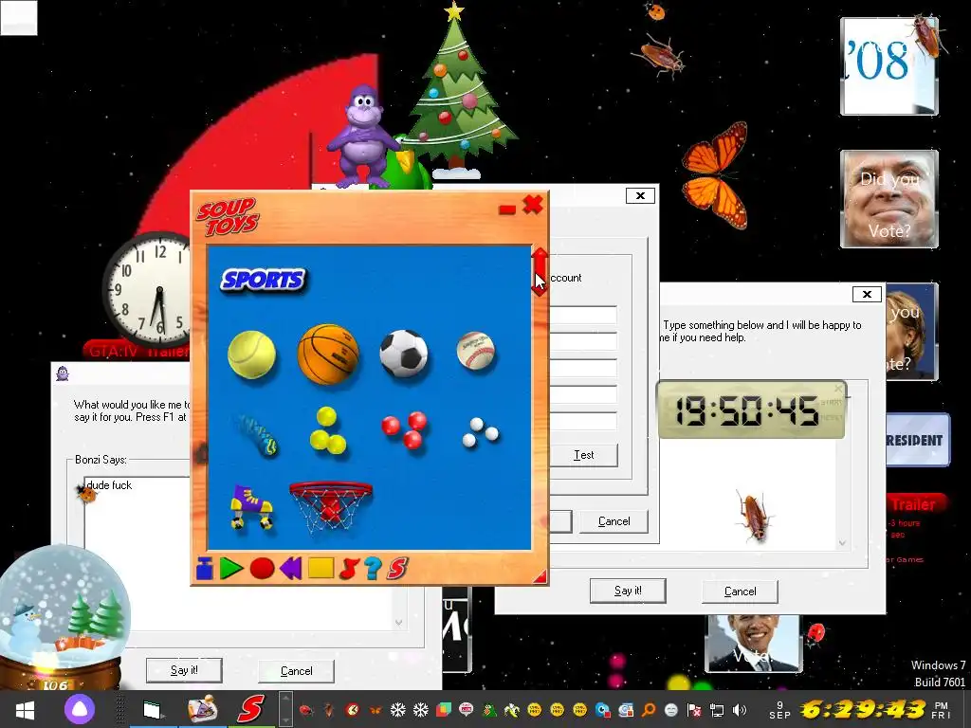This screenshot has height=728, width=971.
Task: Click the blue weight icon in Soup Toys toolbar
Action: (x=205, y=569)
